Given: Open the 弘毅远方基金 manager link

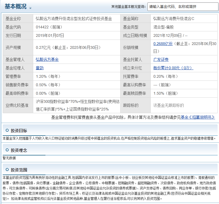Looking at the screenshot, I should 47,59.
